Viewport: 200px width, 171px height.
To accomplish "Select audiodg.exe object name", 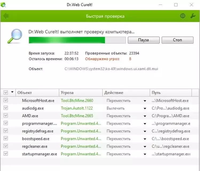I will coord(33,108).
